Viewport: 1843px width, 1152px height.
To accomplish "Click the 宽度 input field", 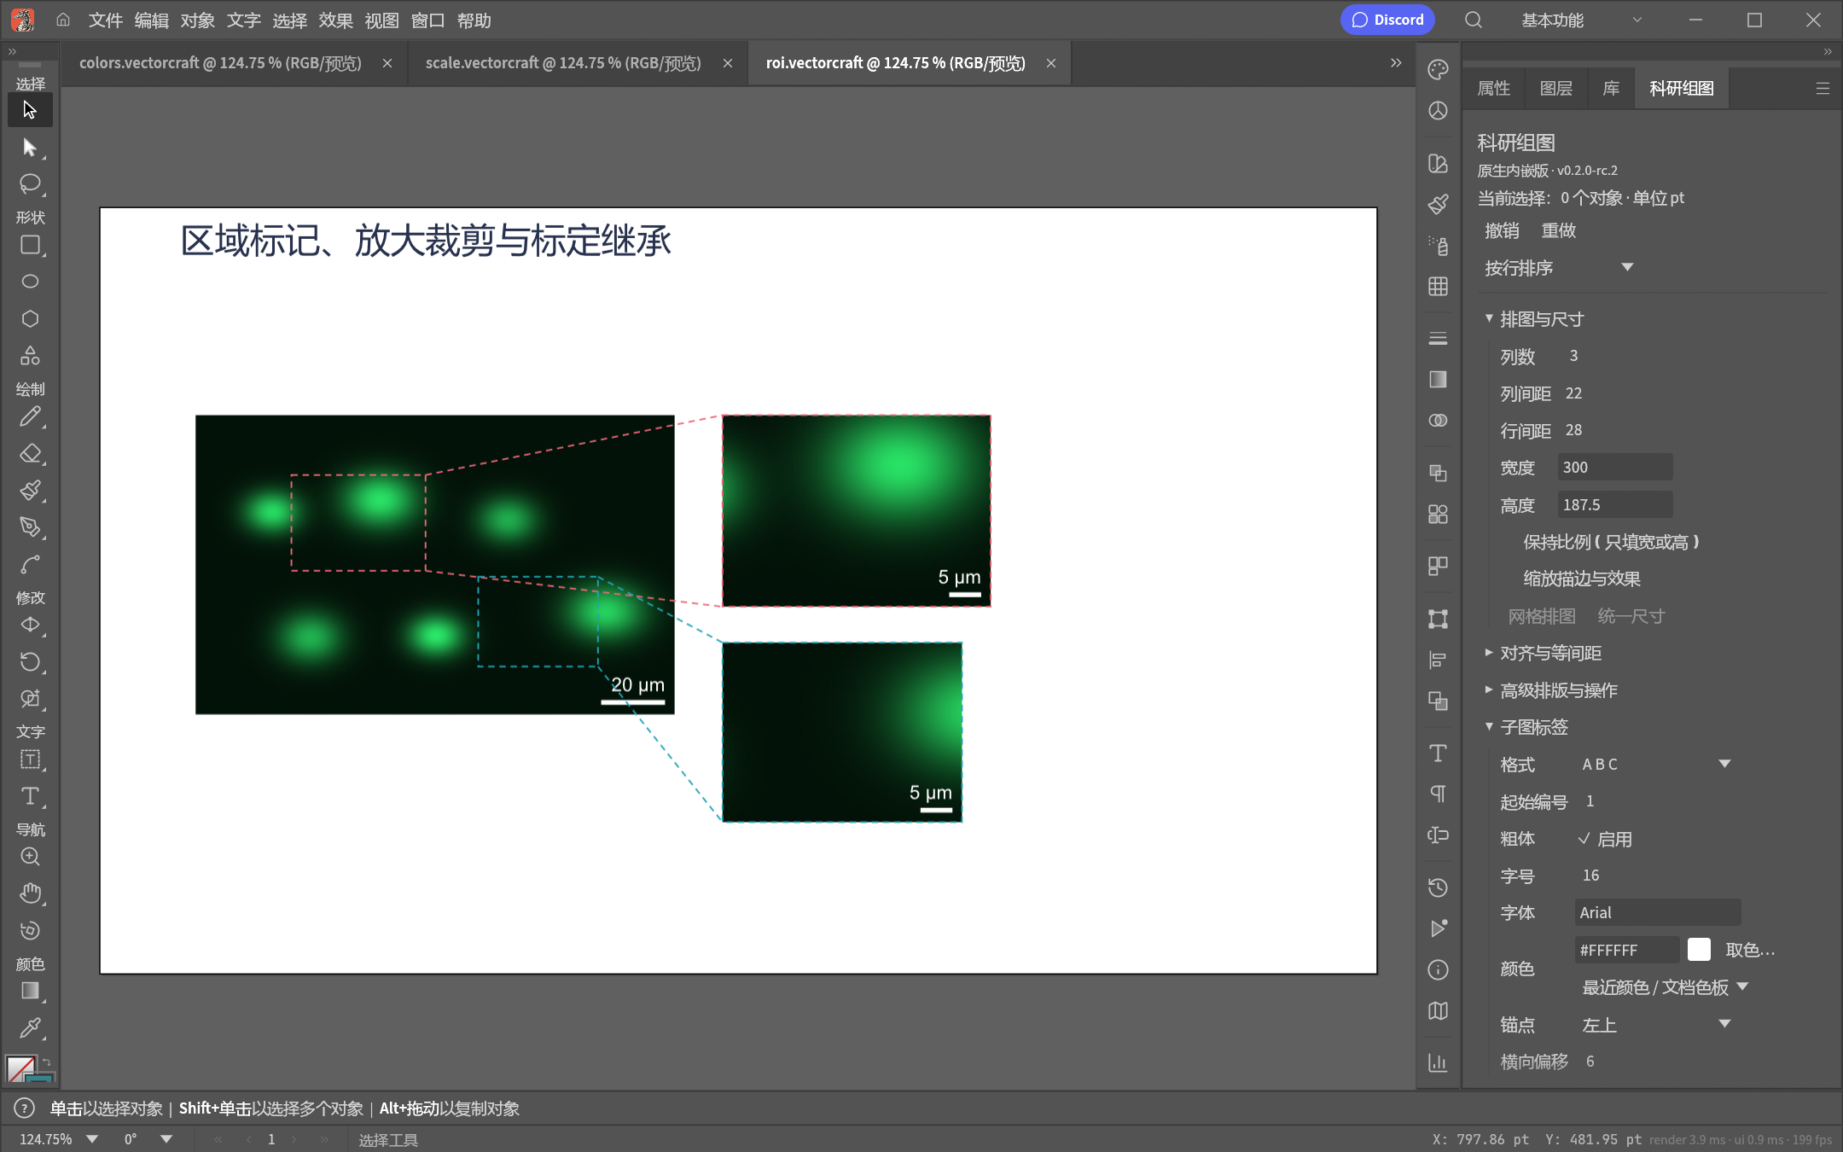I will click(1614, 468).
